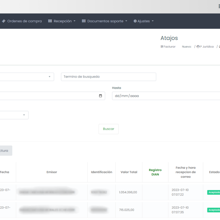
Task: Open the select box beside Termino de busqueda
Action: click(x=27, y=77)
